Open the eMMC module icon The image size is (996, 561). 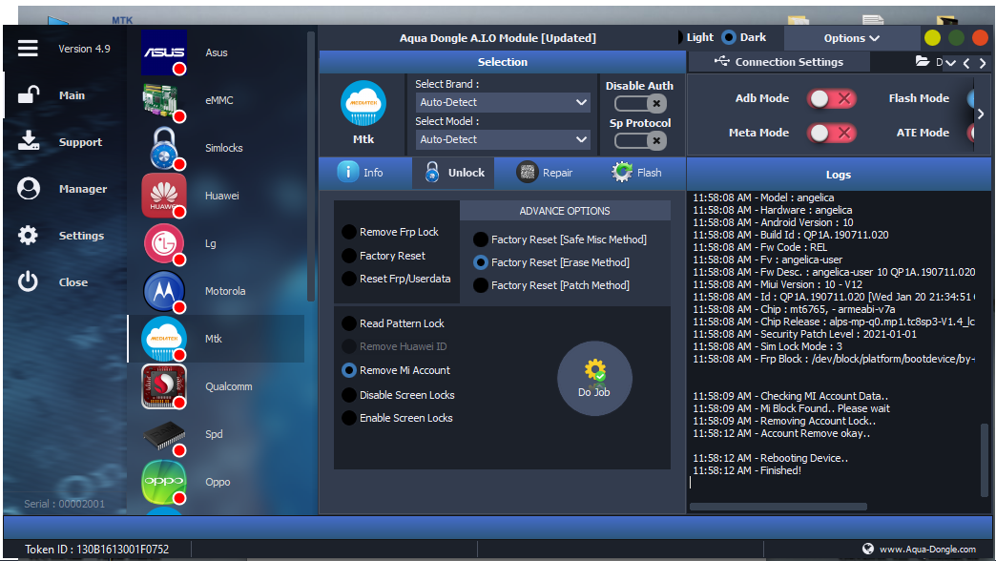(x=163, y=100)
